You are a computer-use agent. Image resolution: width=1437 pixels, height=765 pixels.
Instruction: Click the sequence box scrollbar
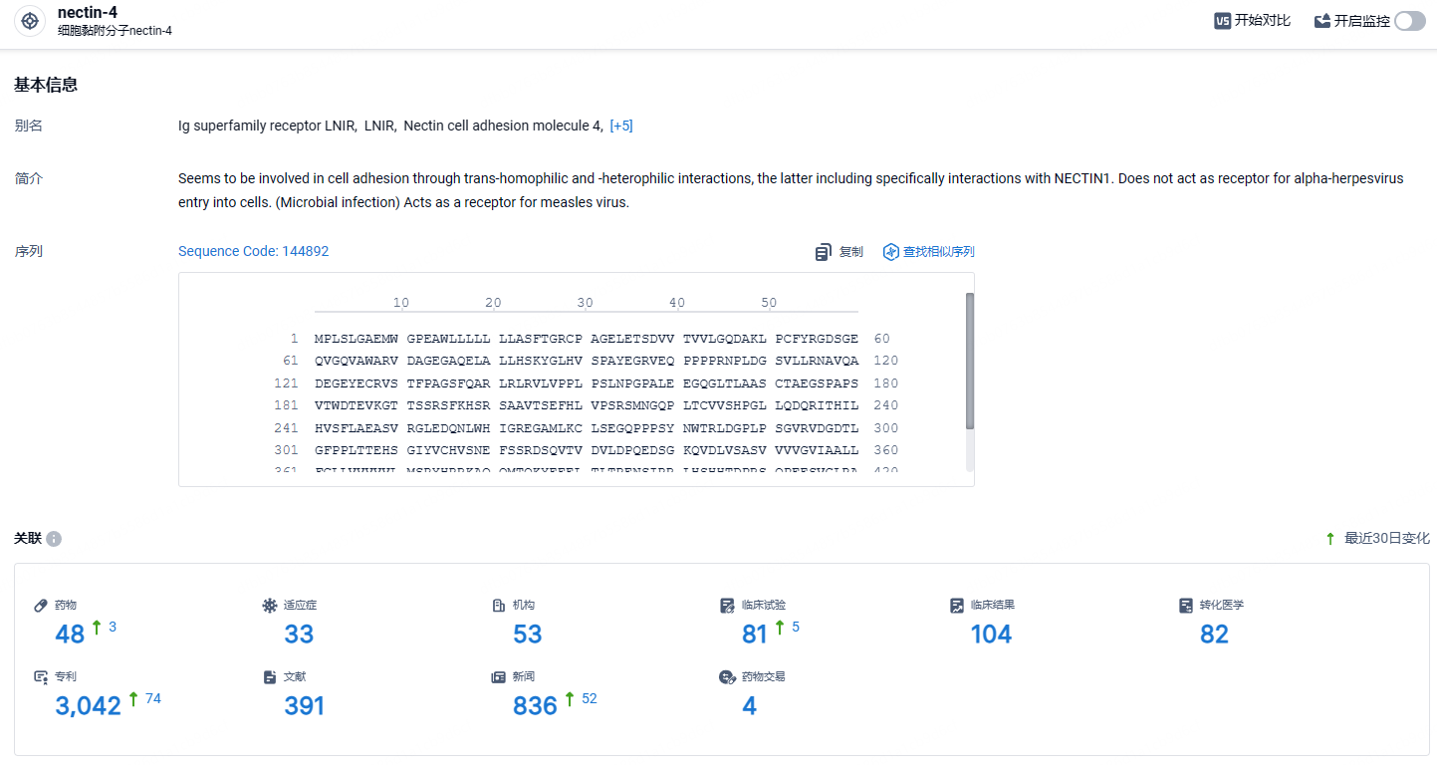point(970,362)
